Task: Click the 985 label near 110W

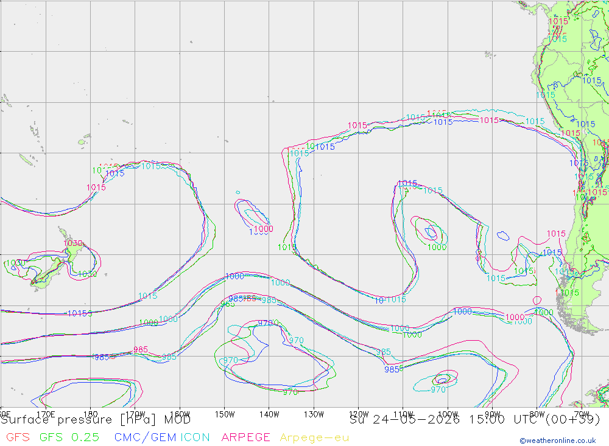Action: pyautogui.click(x=392, y=369)
